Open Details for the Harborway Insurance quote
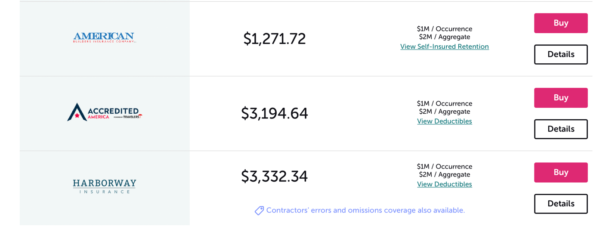The height and width of the screenshot is (227, 615). pyautogui.click(x=560, y=204)
